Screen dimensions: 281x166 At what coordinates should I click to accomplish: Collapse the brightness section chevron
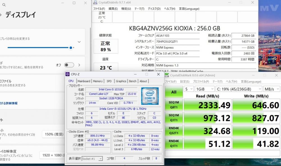pyautogui.click(x=79, y=42)
